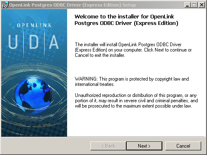The height and width of the screenshot is (155, 207).
Task: Click the large letter A in UDA
Action: point(54,42)
